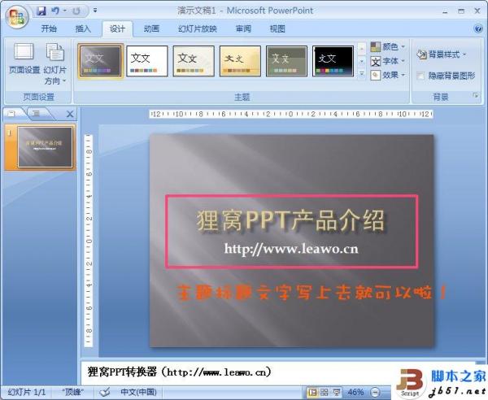Run spell check icon in status bar
This screenshot has width=488, height=400.
click(x=105, y=392)
